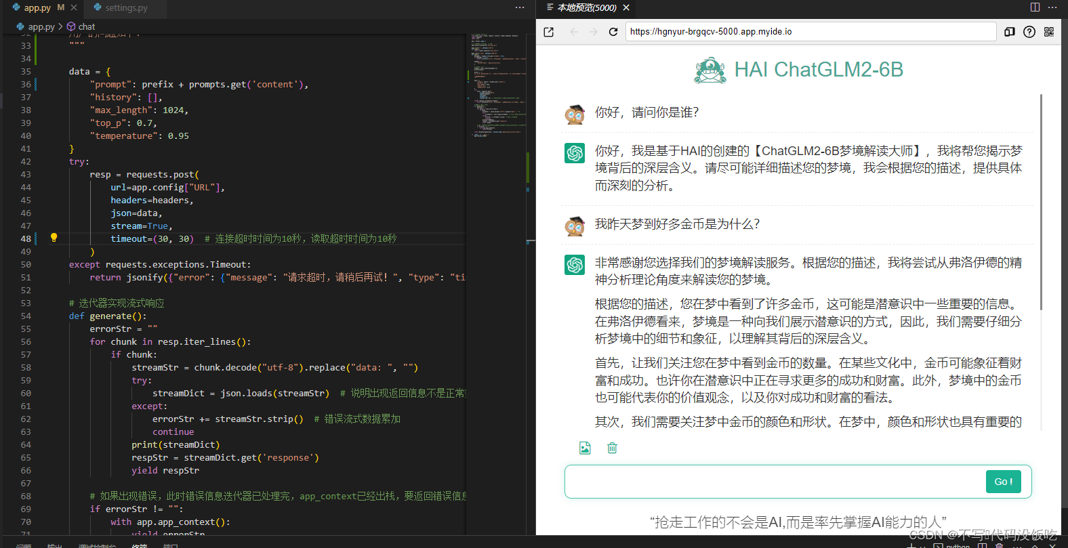Click the chat conversation vertical scrollbar
1068x548 pixels.
coord(1041,203)
